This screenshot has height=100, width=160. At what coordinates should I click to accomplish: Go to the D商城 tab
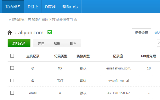click(50, 7)
